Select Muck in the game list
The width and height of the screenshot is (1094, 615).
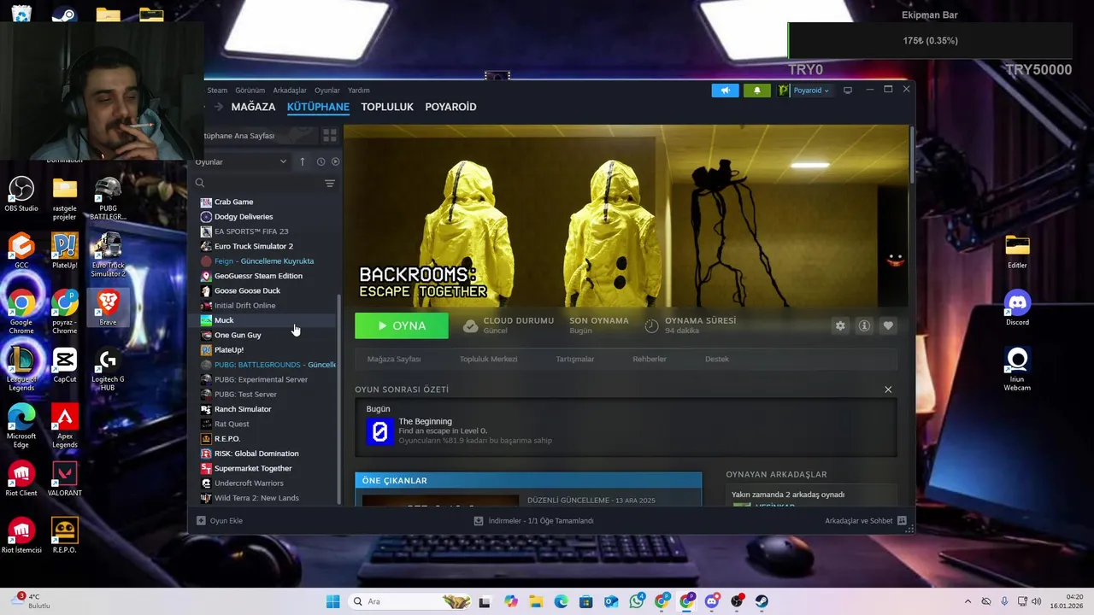[268, 320]
